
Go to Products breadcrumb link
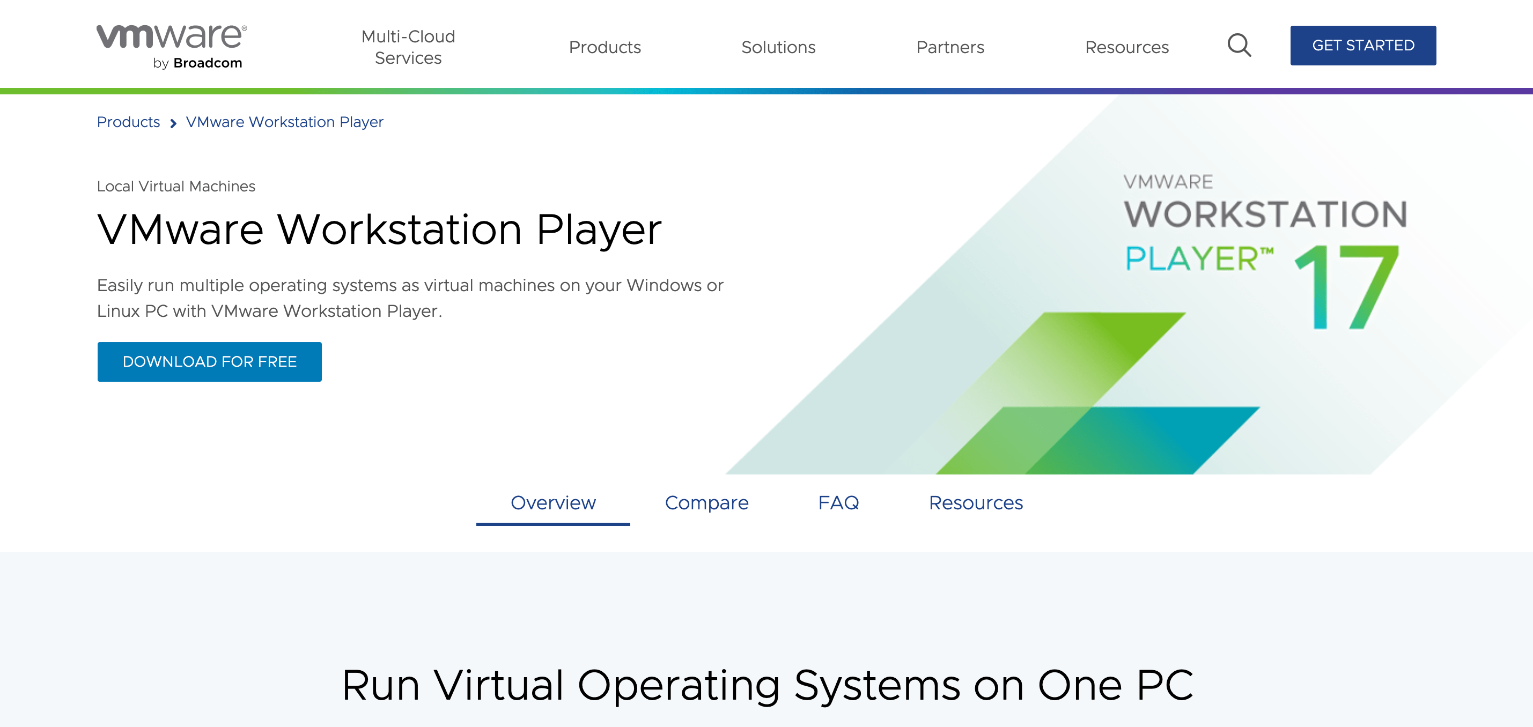pos(129,122)
